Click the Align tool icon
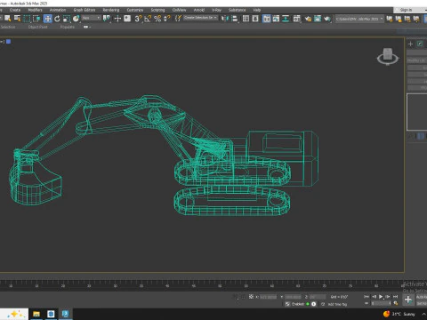Screen dimensions: 427x320 235,19
